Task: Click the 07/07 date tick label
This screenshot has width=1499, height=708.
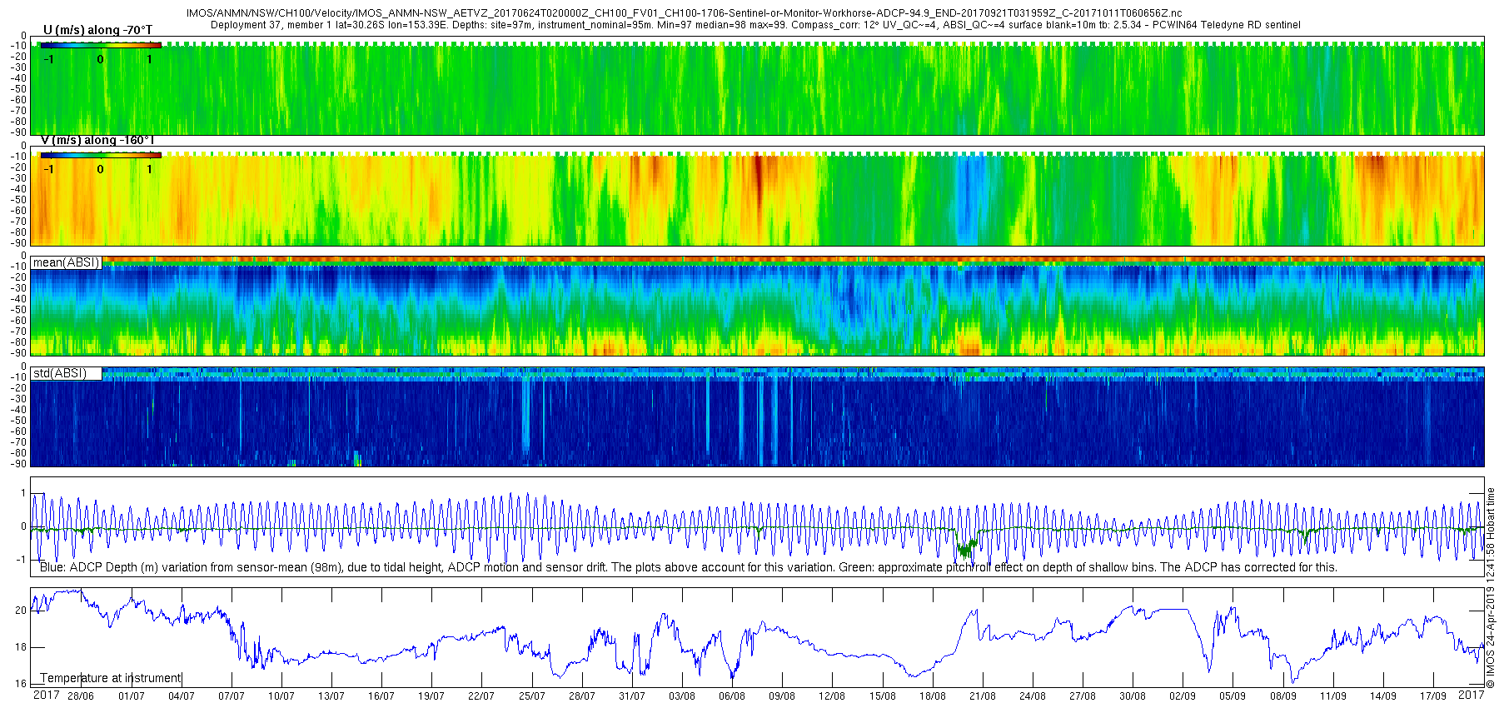Action: pos(231,696)
